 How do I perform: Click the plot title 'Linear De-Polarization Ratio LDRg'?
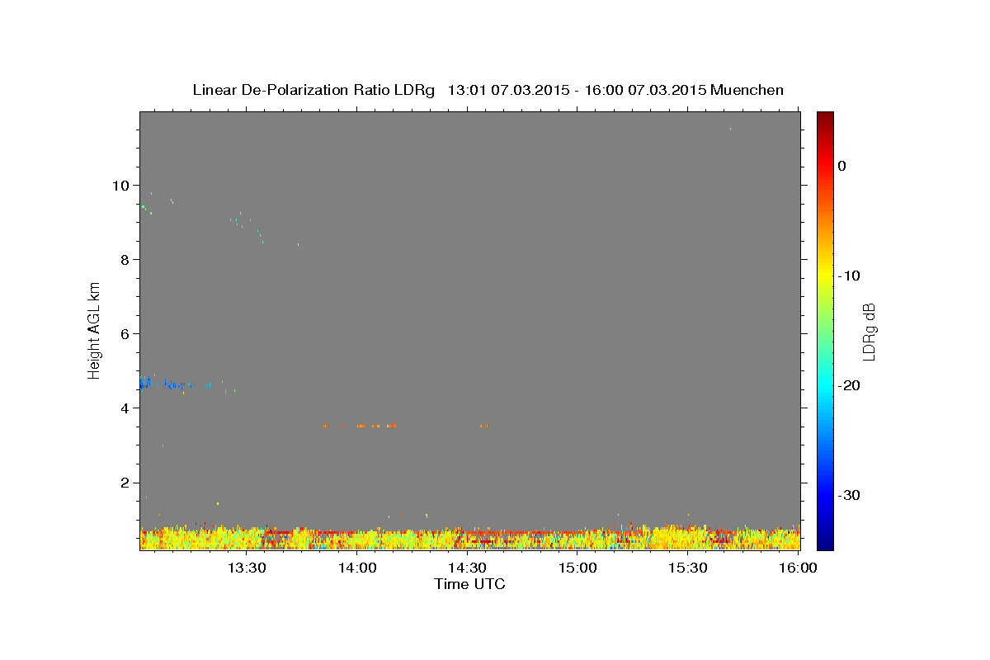[313, 90]
